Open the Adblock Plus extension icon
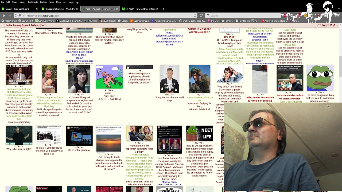Screen dimensions: 342x192 [285, 15]
